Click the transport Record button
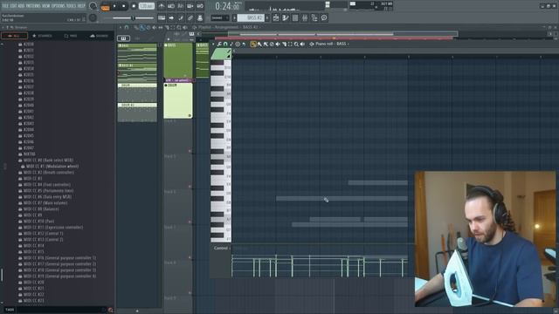 tap(134, 6)
